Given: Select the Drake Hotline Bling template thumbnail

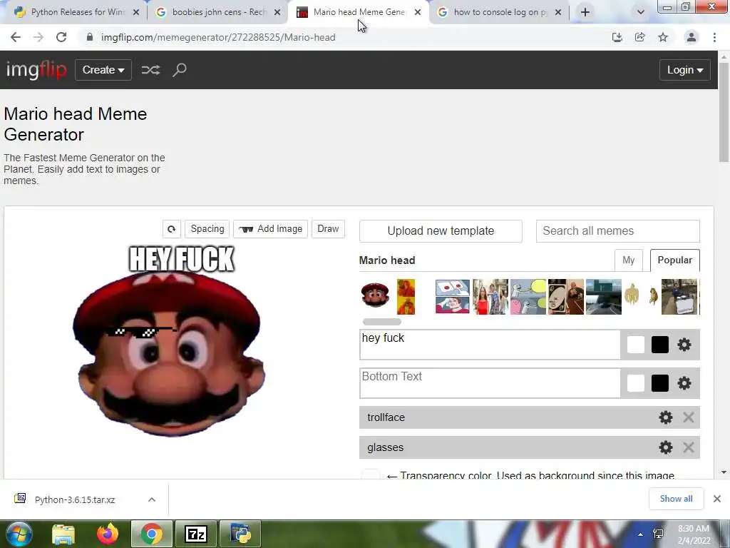Looking at the screenshot, I should [406, 297].
